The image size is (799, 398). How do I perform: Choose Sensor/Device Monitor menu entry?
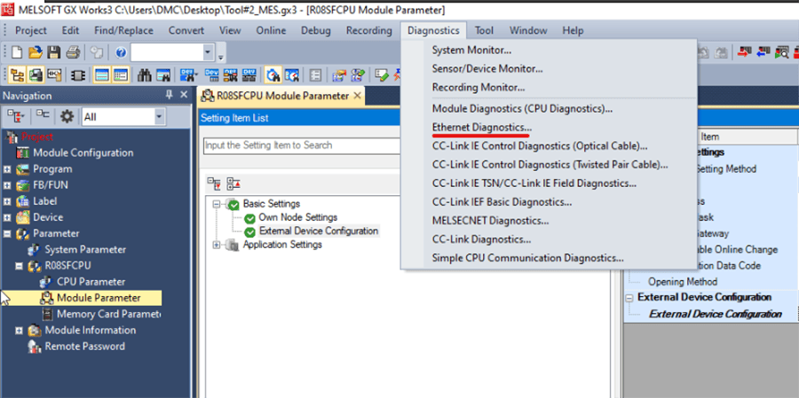pyautogui.click(x=487, y=68)
